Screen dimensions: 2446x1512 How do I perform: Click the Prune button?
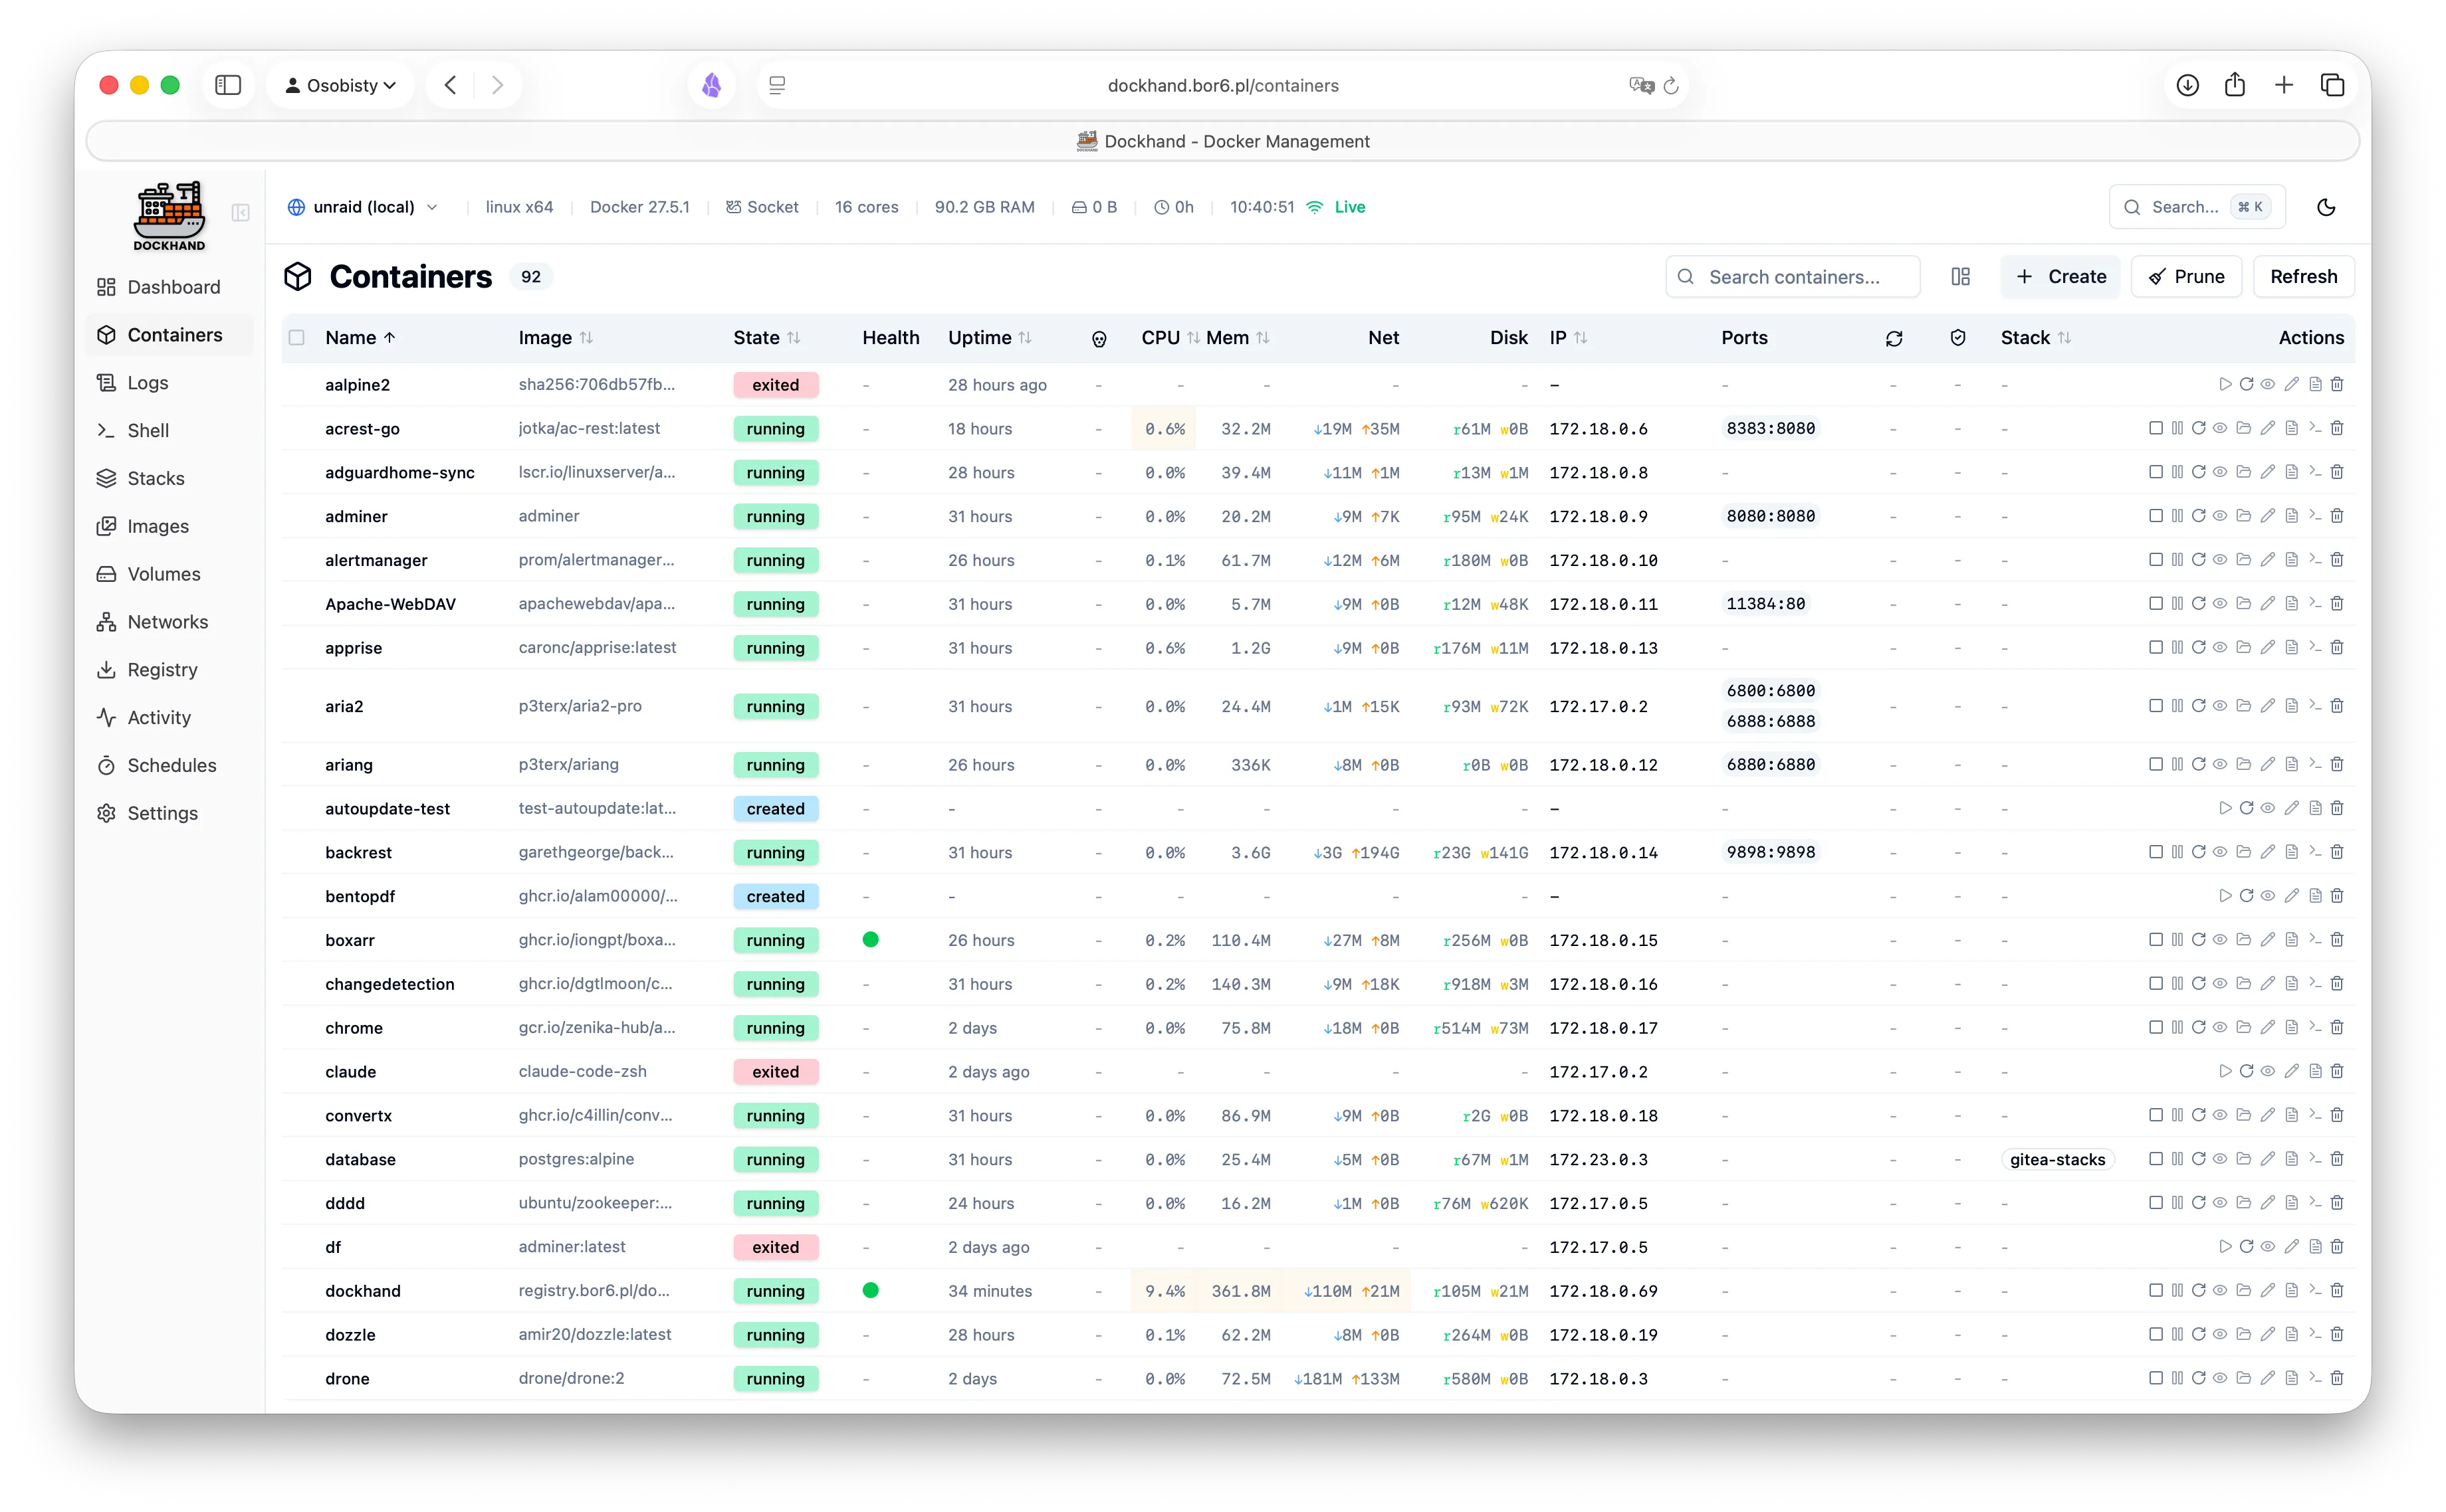coord(2186,276)
